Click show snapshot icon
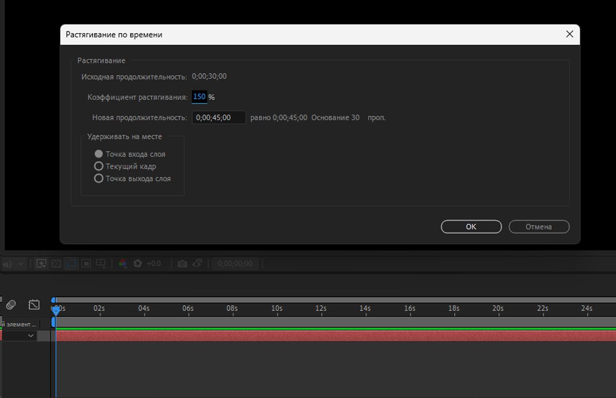The width and height of the screenshot is (616, 398). [198, 263]
